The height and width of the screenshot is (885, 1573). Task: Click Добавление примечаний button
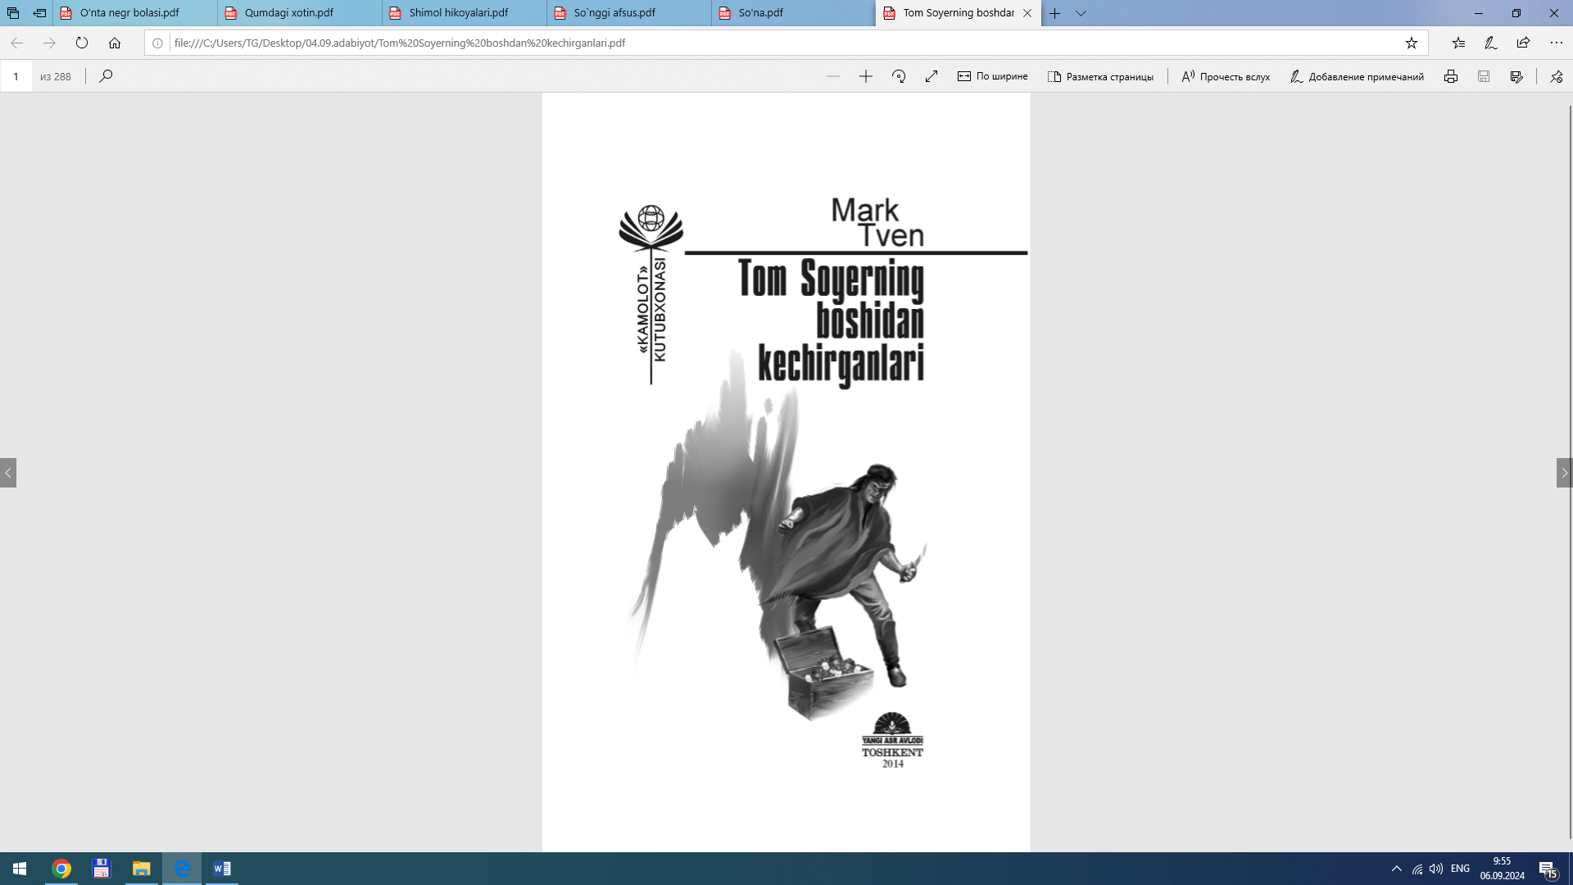coord(1357,76)
